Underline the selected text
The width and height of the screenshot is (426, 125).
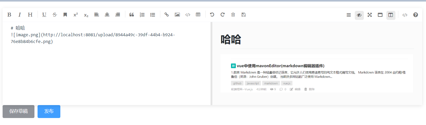click(x=44, y=15)
